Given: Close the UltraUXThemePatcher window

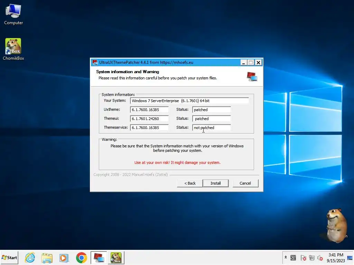Looking at the screenshot, I should [x=259, y=62].
